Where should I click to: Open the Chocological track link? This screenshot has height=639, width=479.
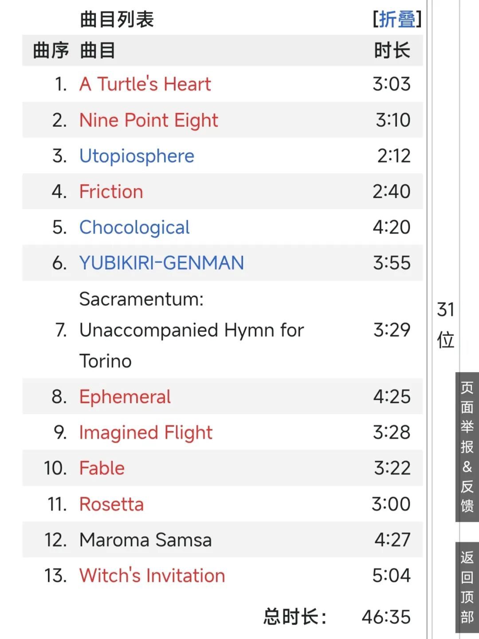134,227
